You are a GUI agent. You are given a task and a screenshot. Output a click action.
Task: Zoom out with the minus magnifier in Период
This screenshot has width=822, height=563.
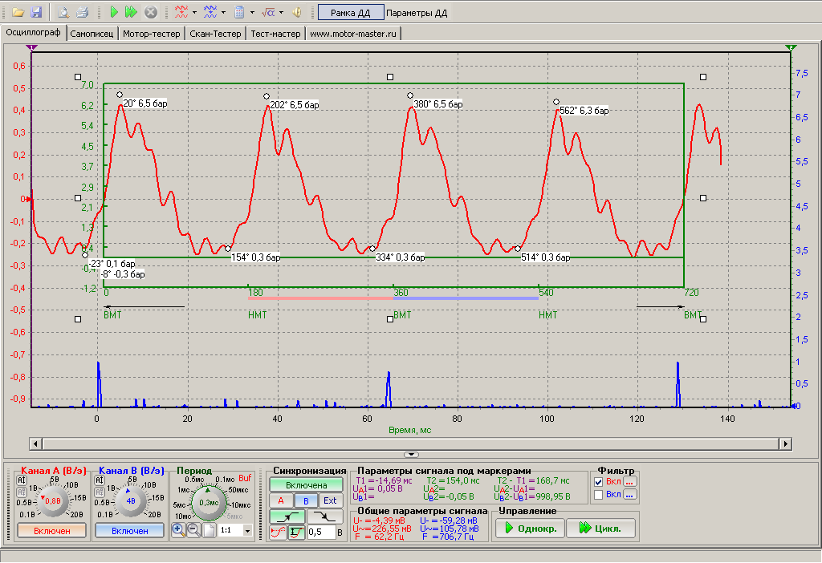pos(193,529)
